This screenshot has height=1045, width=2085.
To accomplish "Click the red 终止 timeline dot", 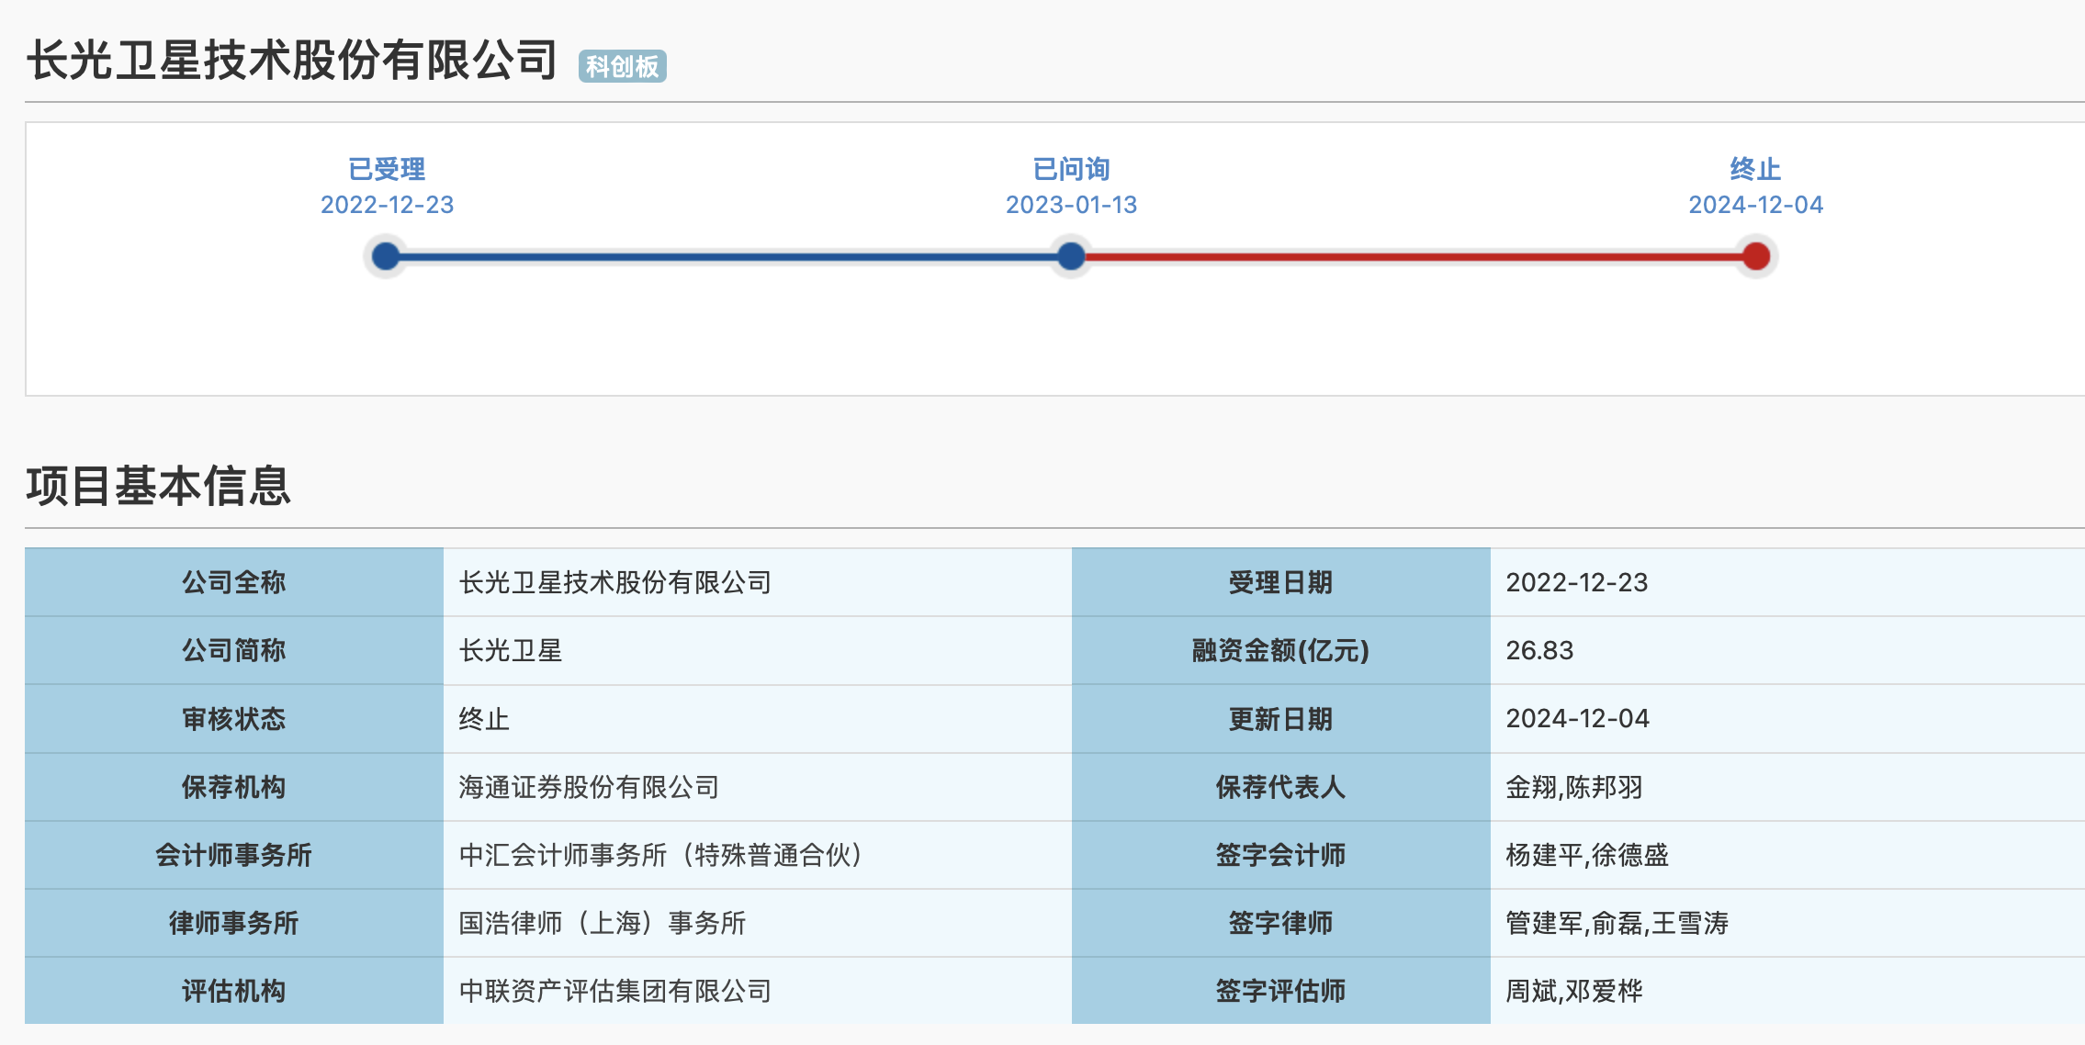I will 1755,256.
